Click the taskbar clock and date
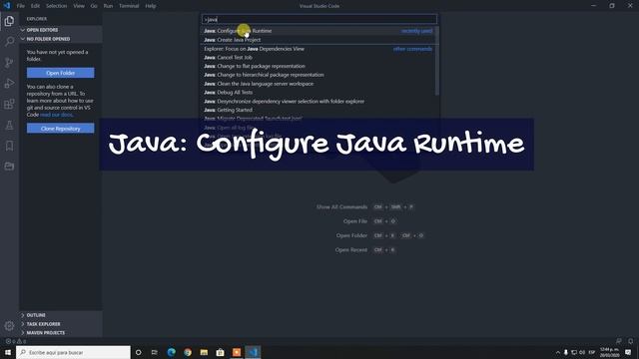Viewport: 639px width, 359px height. click(610, 352)
